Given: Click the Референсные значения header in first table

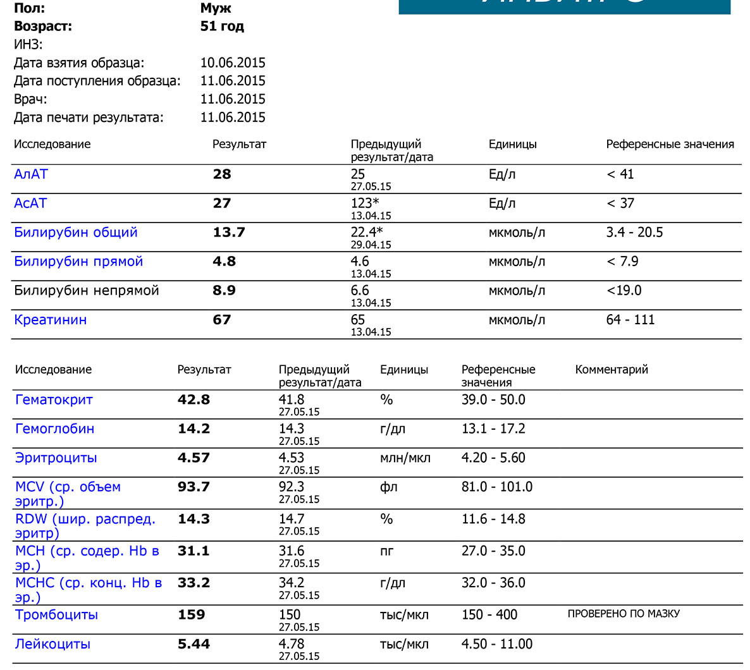Looking at the screenshot, I should click(x=670, y=145).
